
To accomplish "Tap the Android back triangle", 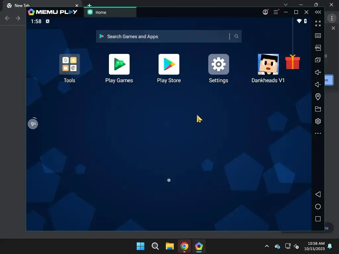I will coord(318,194).
